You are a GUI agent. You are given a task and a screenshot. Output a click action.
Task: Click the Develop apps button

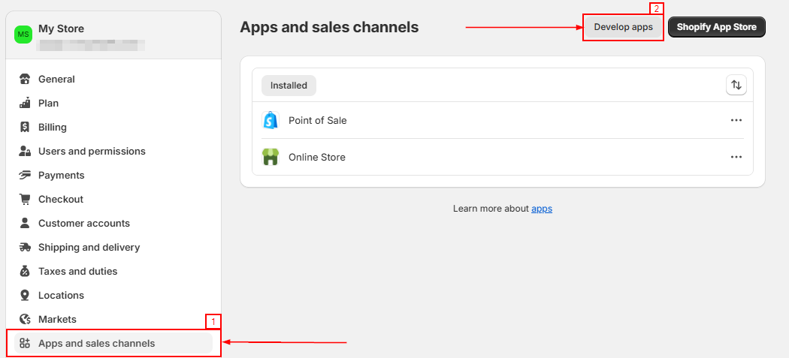pyautogui.click(x=623, y=27)
